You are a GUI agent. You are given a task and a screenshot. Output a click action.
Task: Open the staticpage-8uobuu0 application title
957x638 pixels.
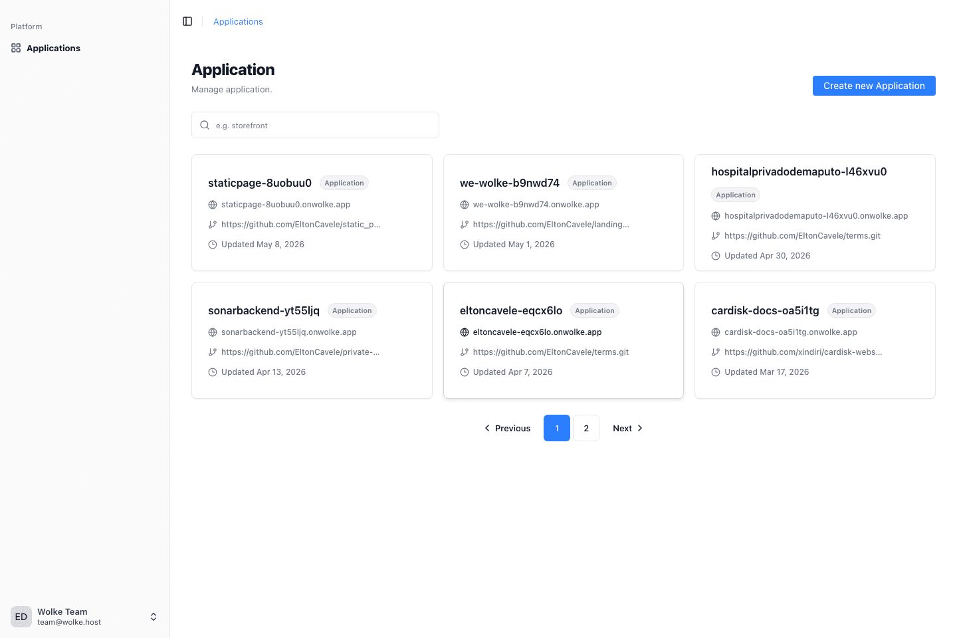click(260, 183)
